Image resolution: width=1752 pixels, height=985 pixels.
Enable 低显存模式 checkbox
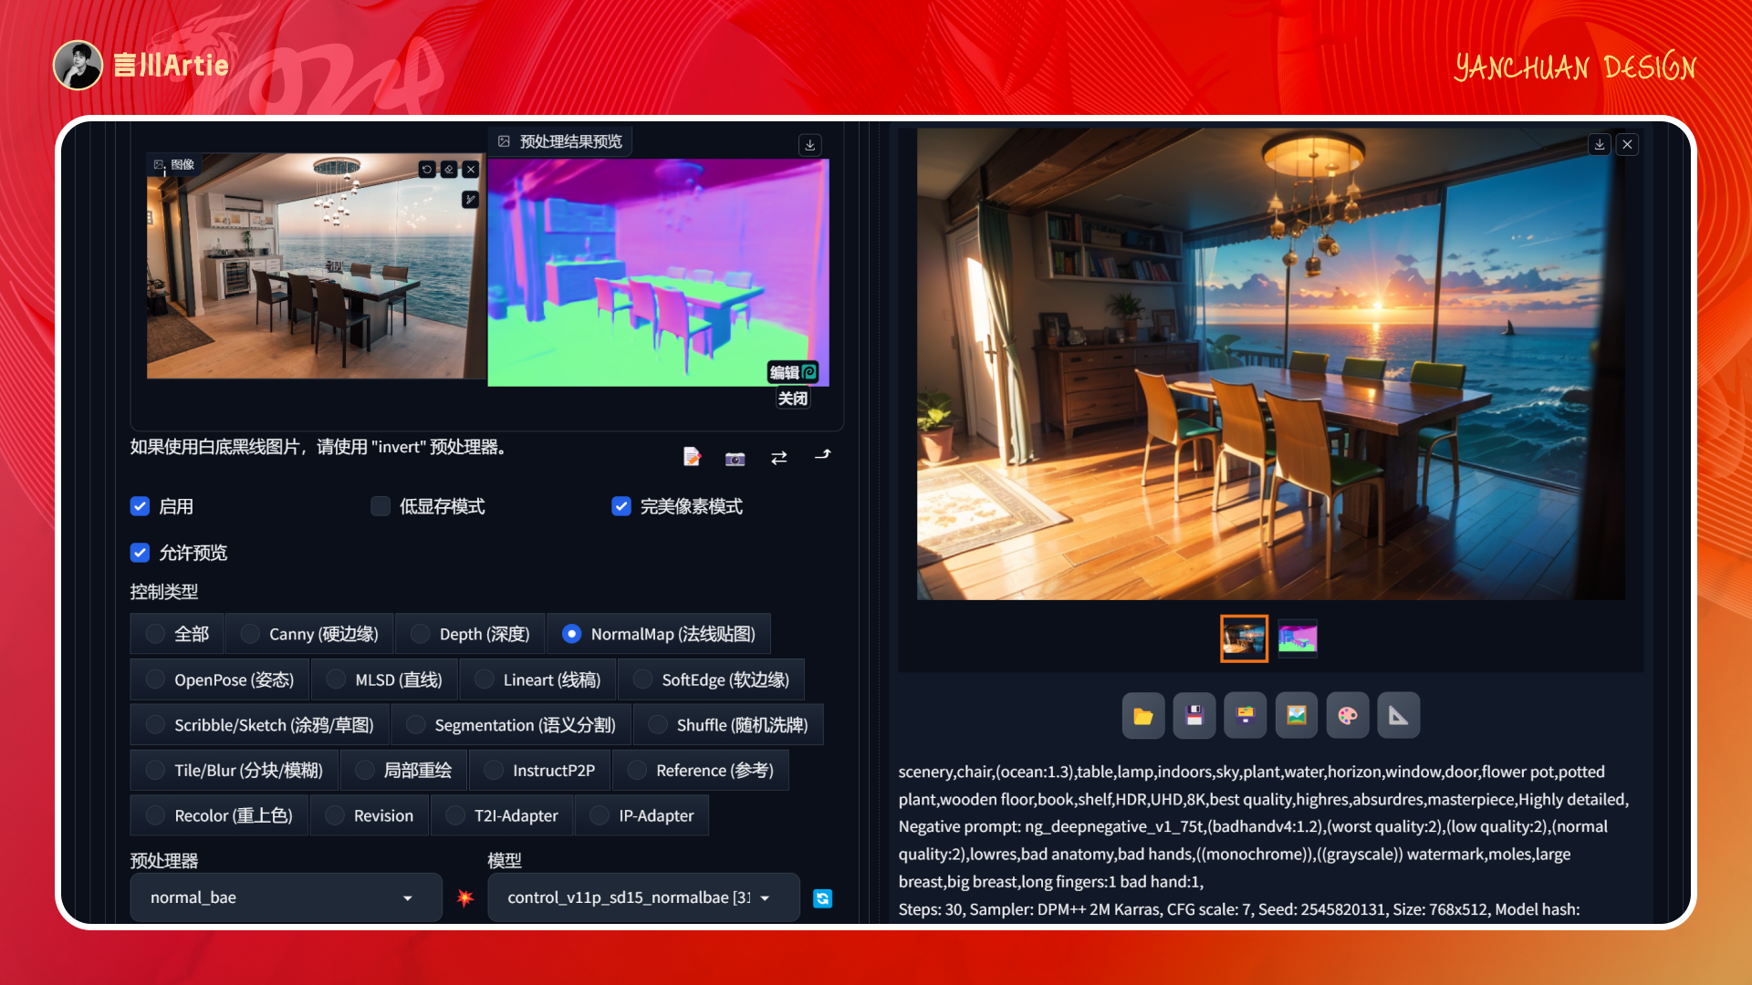(381, 506)
